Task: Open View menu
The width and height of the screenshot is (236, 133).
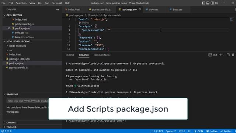Action: point(32,3)
